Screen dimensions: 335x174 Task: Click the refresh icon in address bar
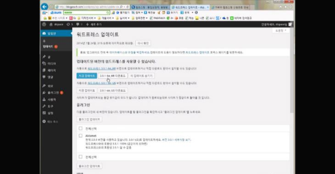click(128, 7)
